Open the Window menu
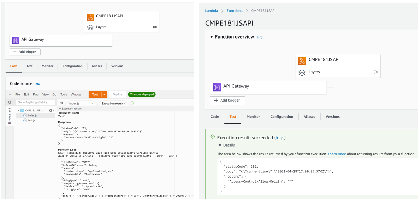This screenshot has height=199, width=418. pos(76,95)
